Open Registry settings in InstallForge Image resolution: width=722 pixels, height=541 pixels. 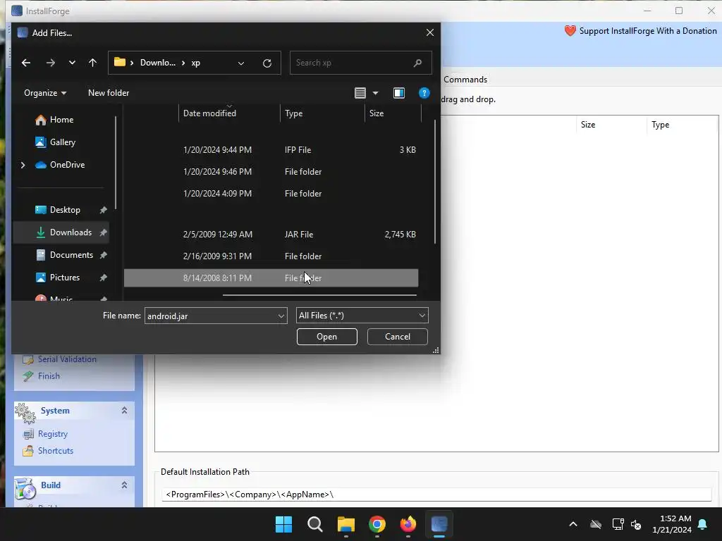click(x=52, y=434)
